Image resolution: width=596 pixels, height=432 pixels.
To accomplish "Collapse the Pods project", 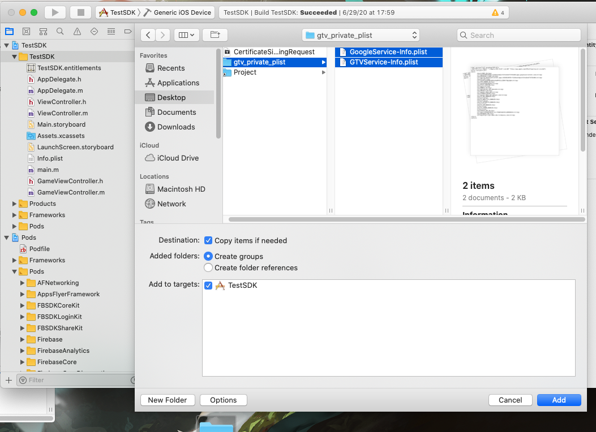I will (x=6, y=238).
